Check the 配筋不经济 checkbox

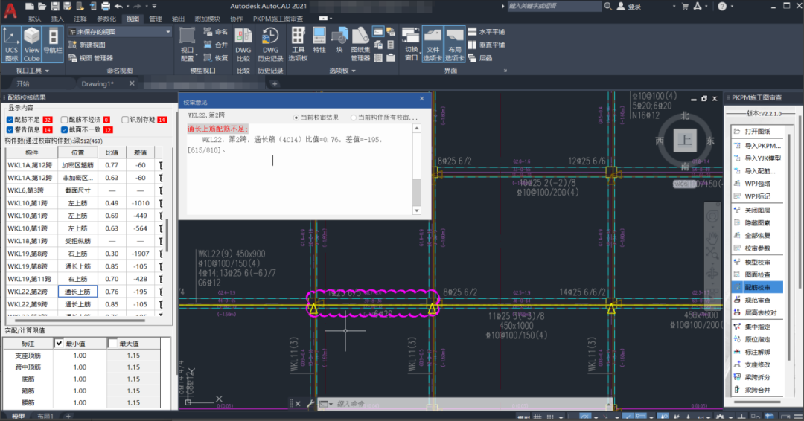[64, 120]
